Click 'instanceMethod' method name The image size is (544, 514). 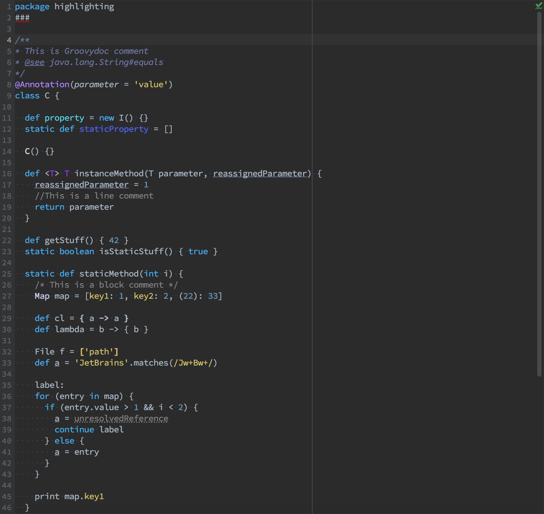(x=109, y=173)
